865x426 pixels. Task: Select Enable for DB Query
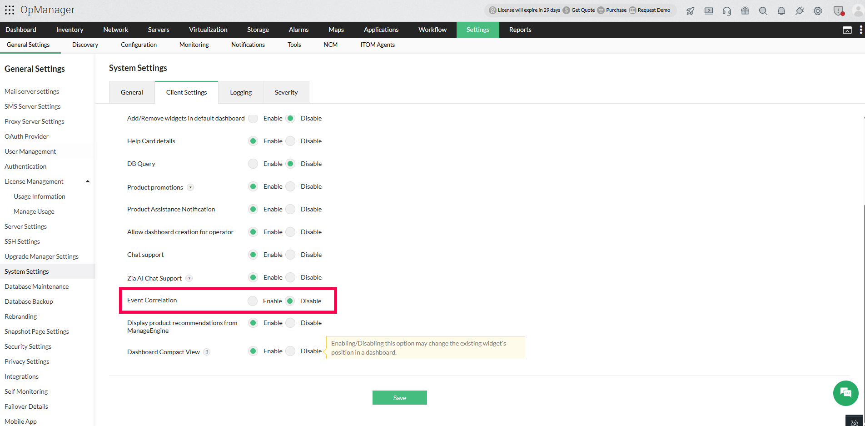tap(253, 164)
